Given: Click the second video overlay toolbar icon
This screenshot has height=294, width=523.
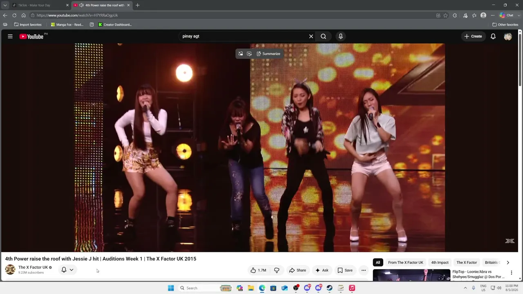Looking at the screenshot, I should (x=249, y=54).
